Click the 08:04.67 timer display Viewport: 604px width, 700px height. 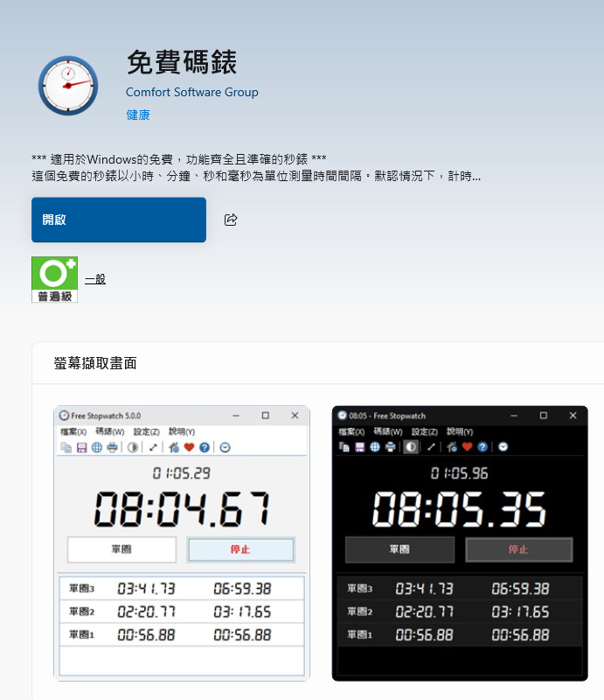[182, 509]
